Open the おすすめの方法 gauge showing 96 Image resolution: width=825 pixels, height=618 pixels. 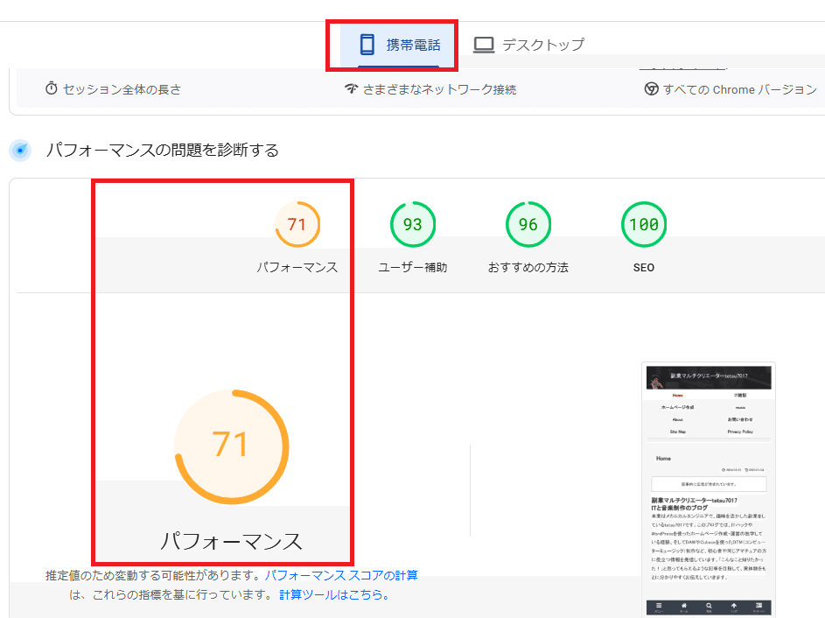point(528,224)
